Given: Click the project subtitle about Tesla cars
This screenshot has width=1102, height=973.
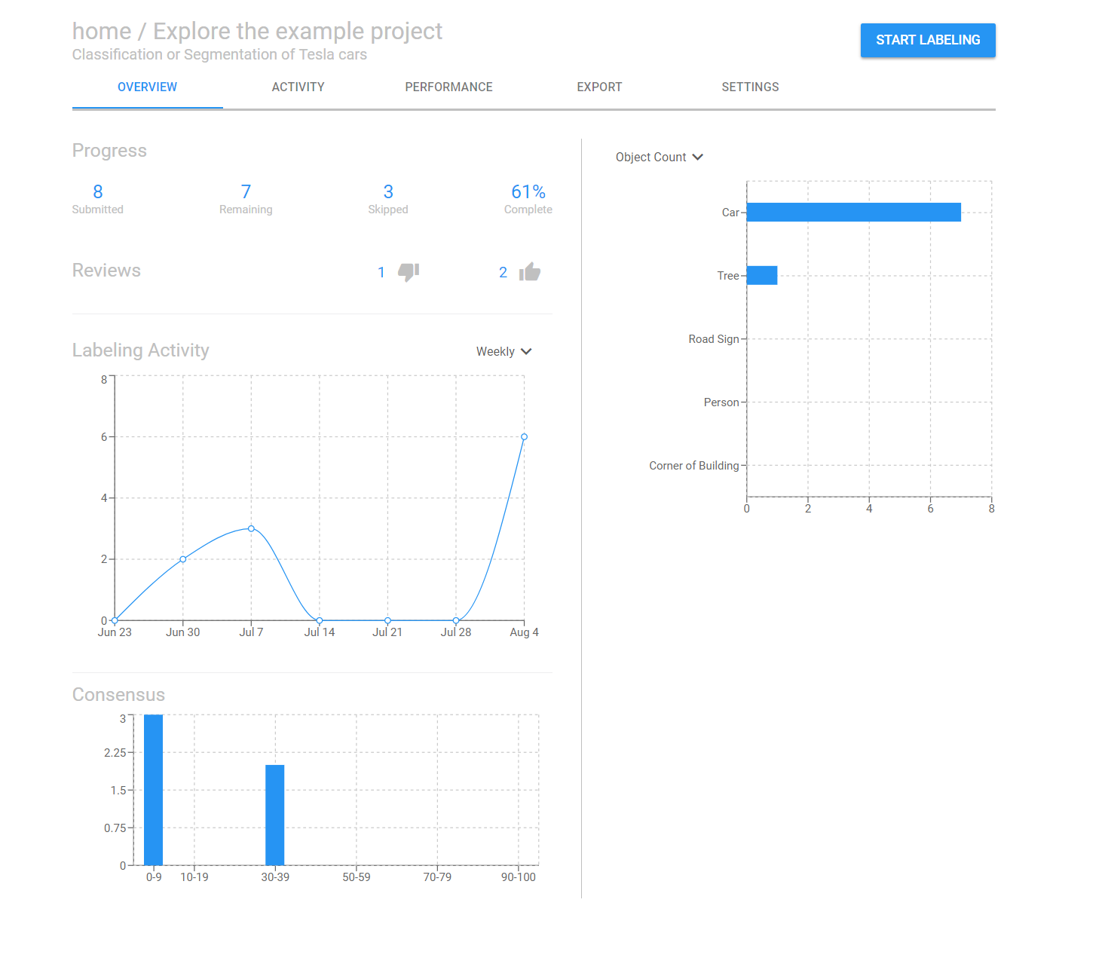Looking at the screenshot, I should [x=219, y=54].
